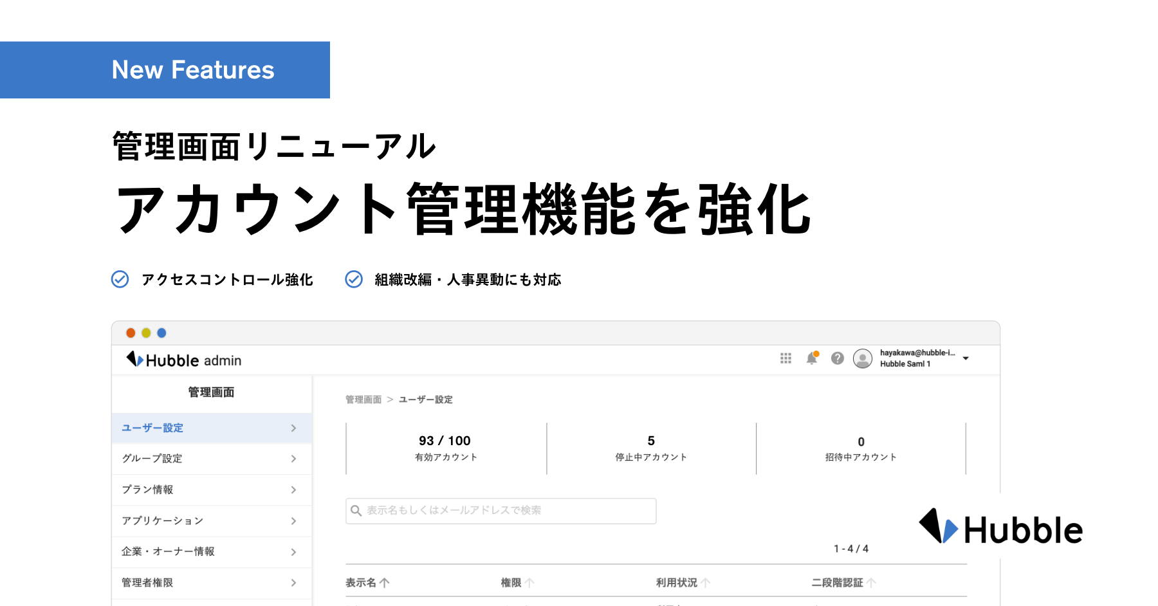The width and height of the screenshot is (1158, 606).
Task: Open the apps grid launcher icon
Action: [786, 358]
